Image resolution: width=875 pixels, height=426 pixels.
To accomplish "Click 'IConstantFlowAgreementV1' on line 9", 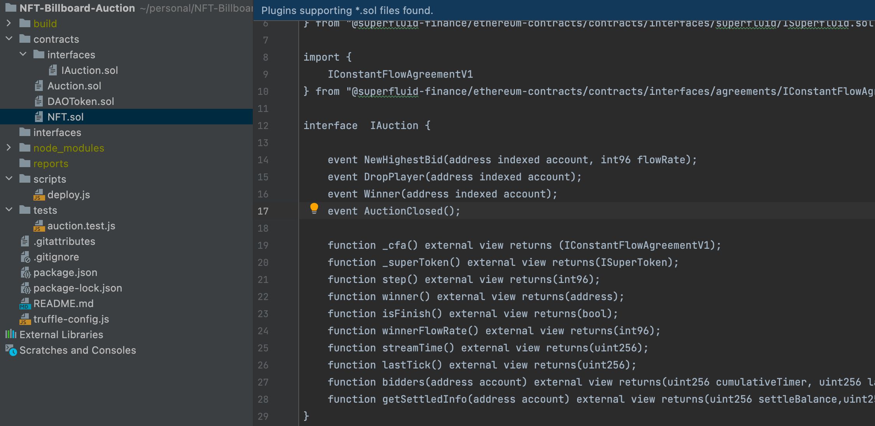I will 400,74.
